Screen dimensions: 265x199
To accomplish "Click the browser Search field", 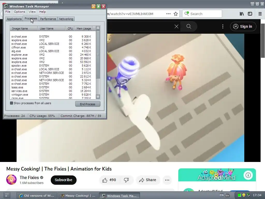I will point(202,14).
